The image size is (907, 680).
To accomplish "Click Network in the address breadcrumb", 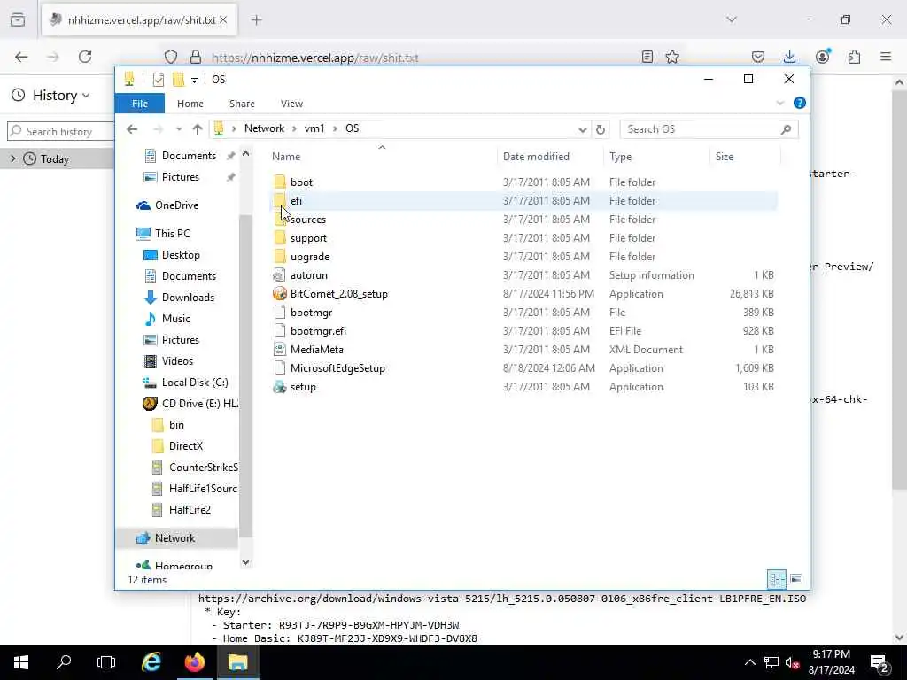I will (264, 128).
